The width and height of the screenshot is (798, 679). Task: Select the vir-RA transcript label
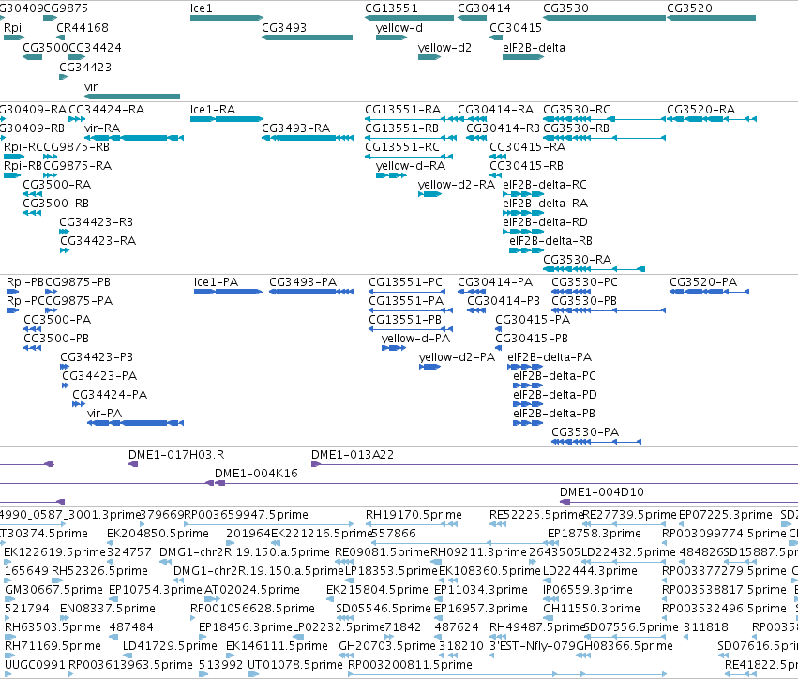[x=102, y=128]
